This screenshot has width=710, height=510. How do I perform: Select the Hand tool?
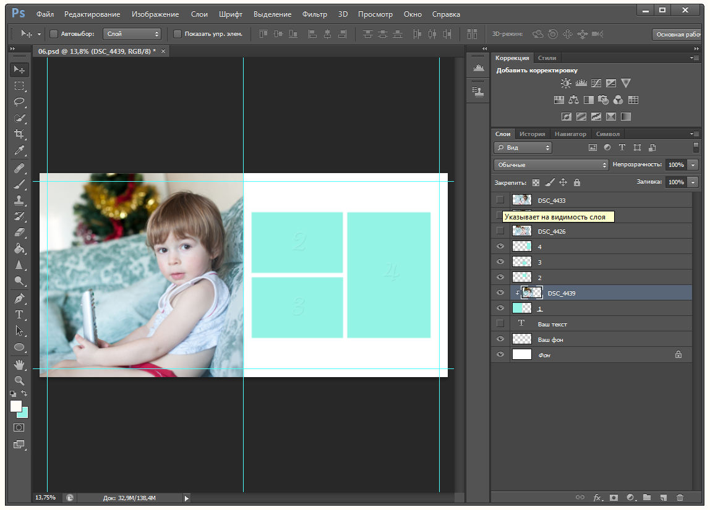click(x=19, y=364)
